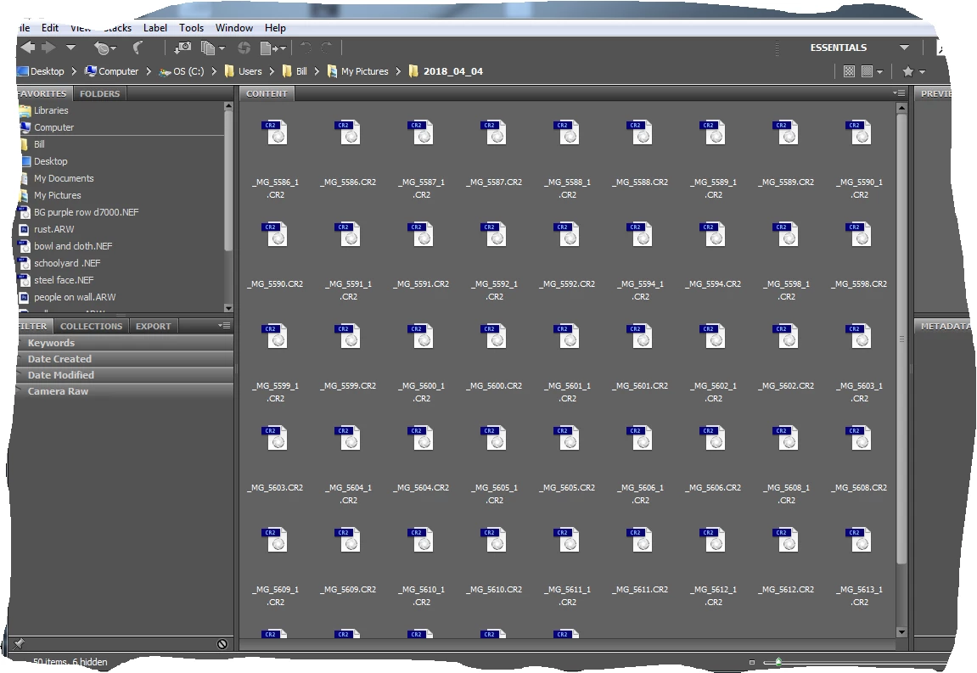The width and height of the screenshot is (977, 673).
Task: Switch to the COLLECTIONS tab
Action: coord(91,326)
